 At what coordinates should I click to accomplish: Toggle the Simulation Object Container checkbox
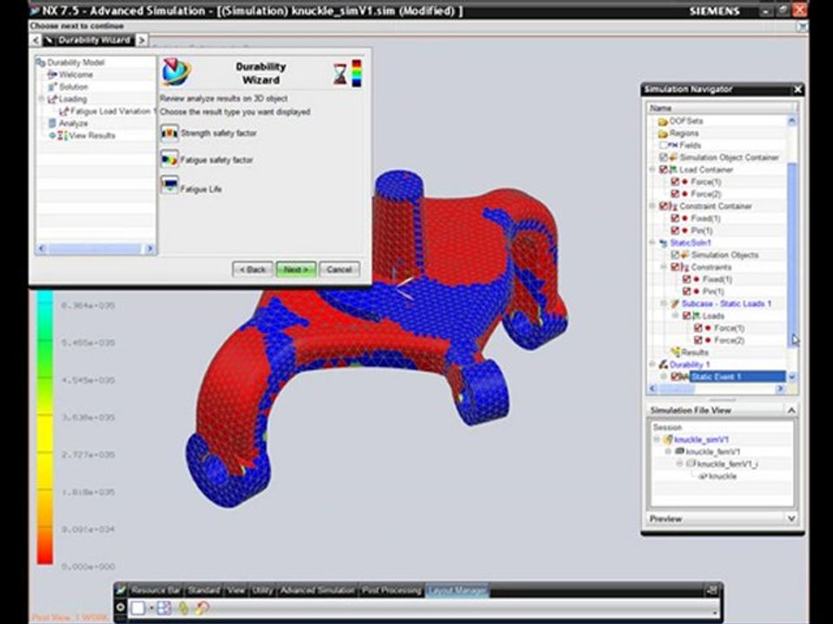[663, 158]
